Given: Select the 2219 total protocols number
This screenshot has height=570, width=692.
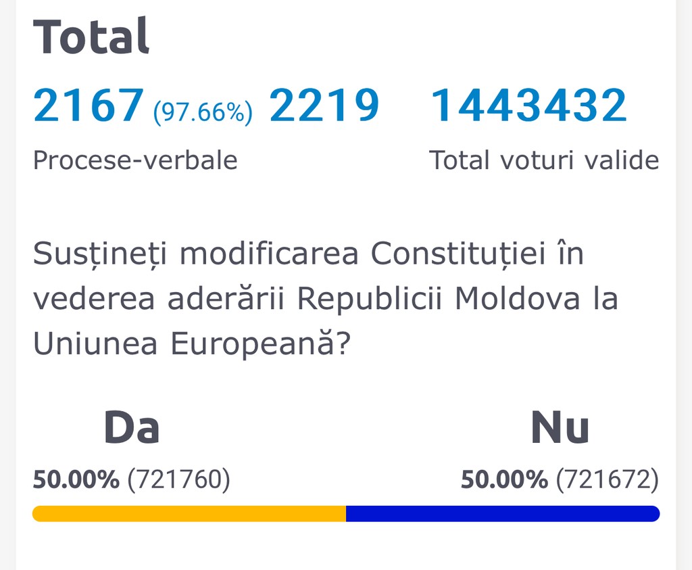Looking at the screenshot, I should click(324, 105).
